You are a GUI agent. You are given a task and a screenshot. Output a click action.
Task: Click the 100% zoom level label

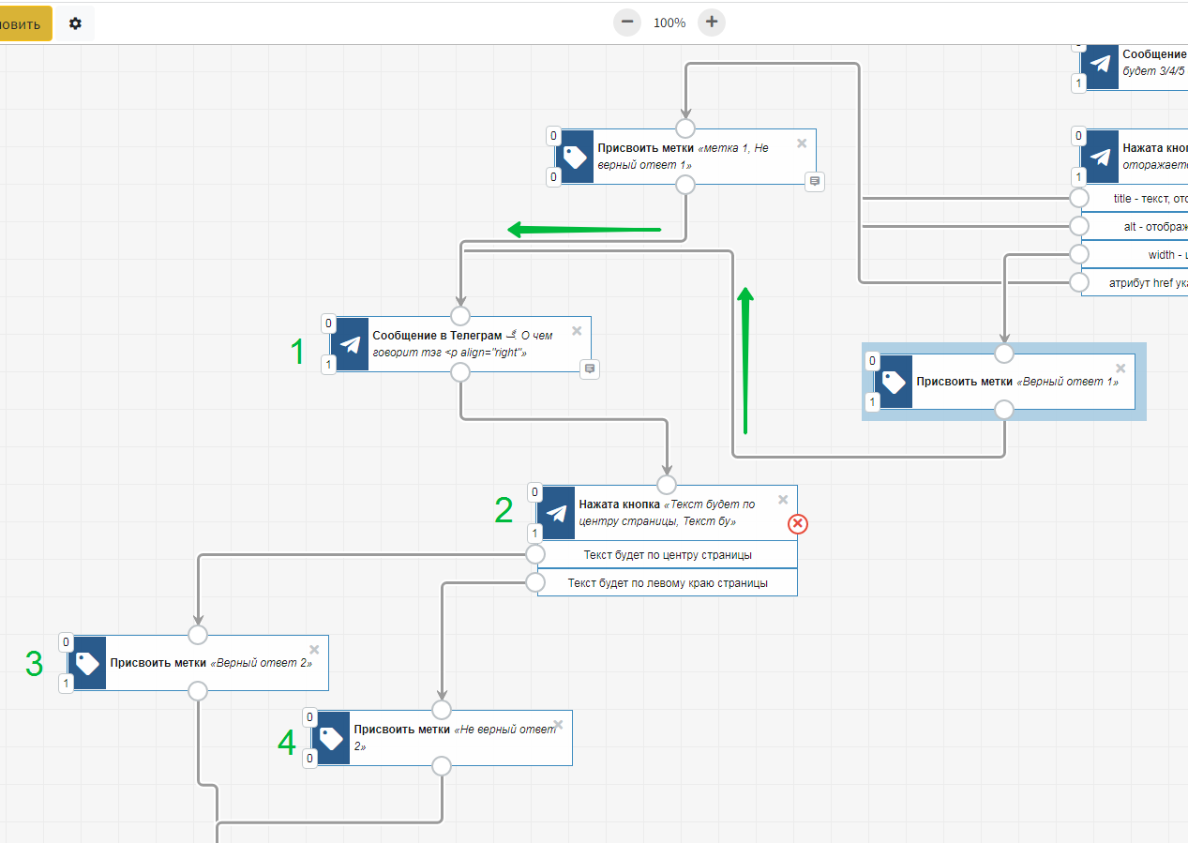[669, 23]
